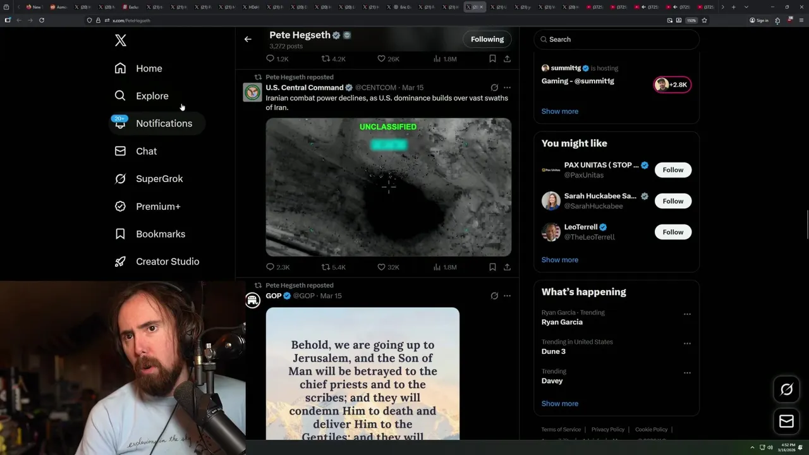The image size is (809, 455).
Task: Toggle the Following button for Pete Hegseth
Action: (x=487, y=39)
